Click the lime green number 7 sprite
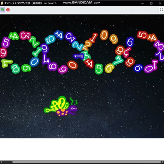The width and height of the screenshot is (164, 164). point(6,63)
